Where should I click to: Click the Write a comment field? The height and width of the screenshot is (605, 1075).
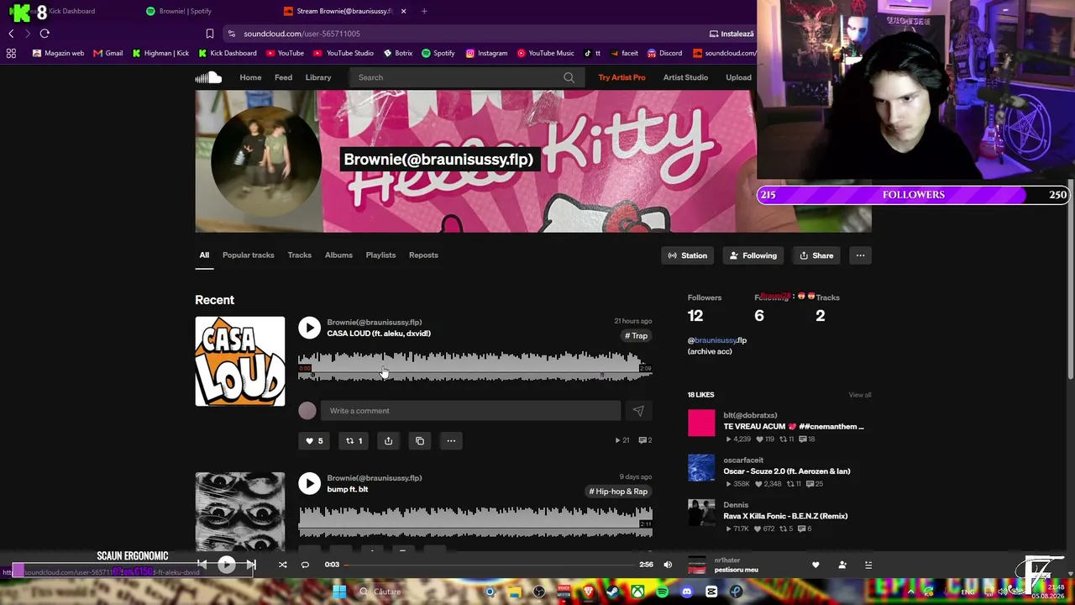coord(470,411)
